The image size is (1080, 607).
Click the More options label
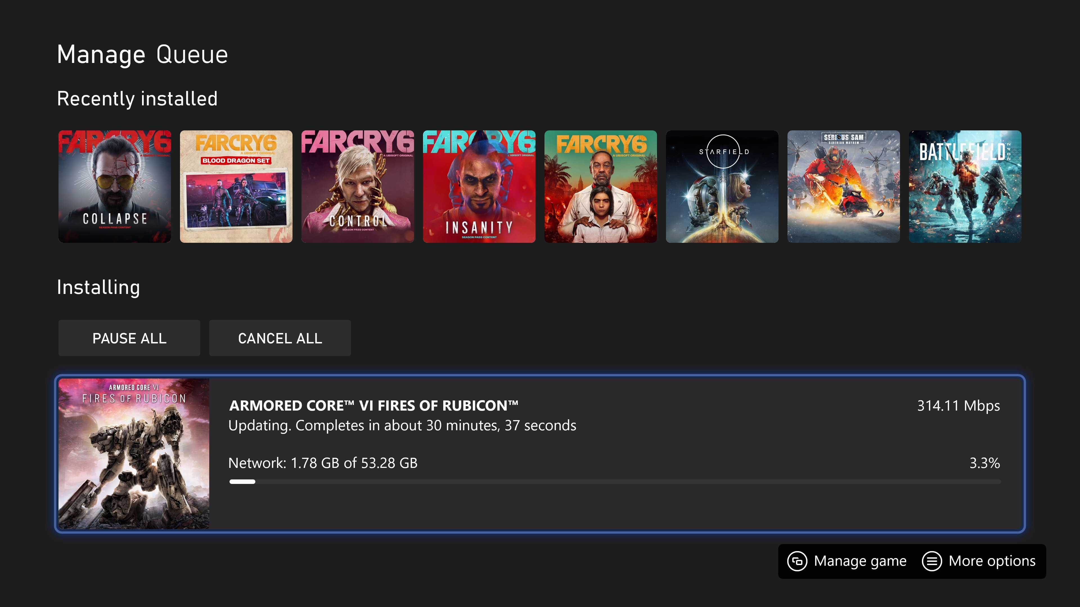pyautogui.click(x=992, y=561)
